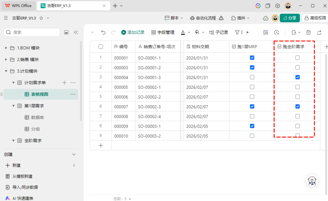
Task: Collapse the 计划需求单 table node
Action: 13,83
